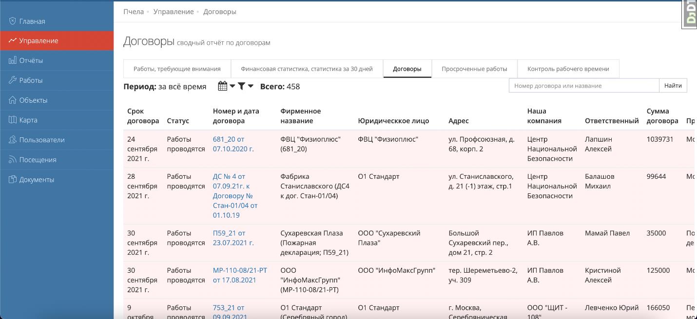Open Финансовая статистика tab
697x319 pixels.
pos(306,69)
